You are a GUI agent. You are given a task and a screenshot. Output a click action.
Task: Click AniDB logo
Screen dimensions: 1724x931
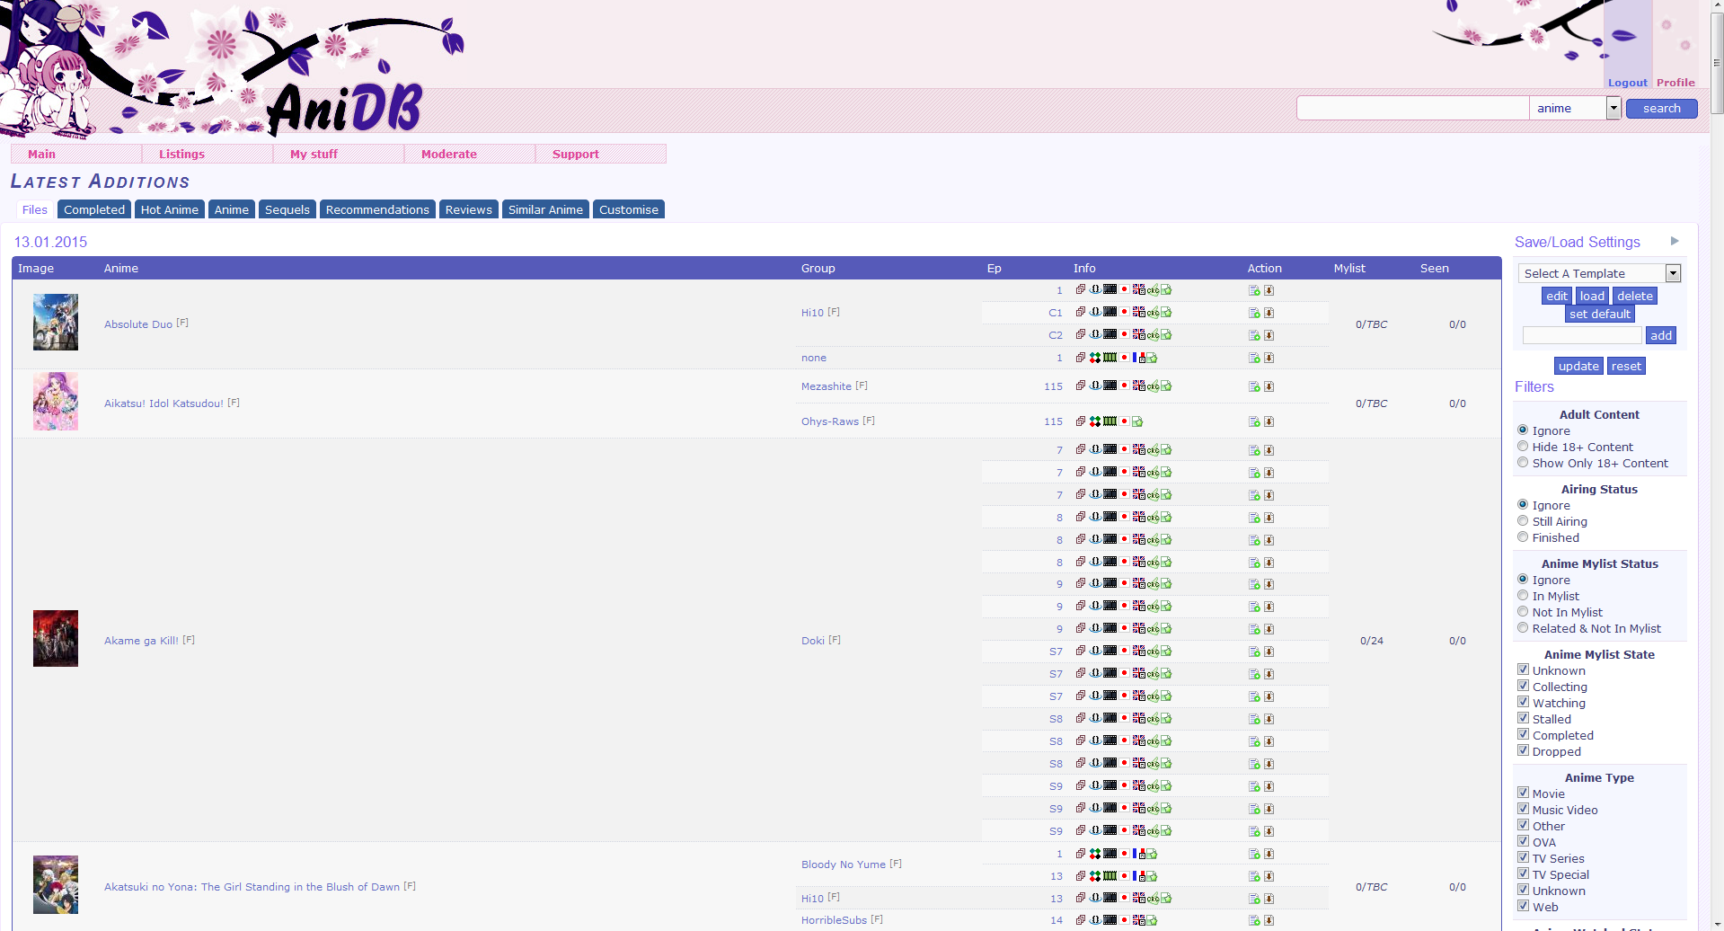point(346,108)
